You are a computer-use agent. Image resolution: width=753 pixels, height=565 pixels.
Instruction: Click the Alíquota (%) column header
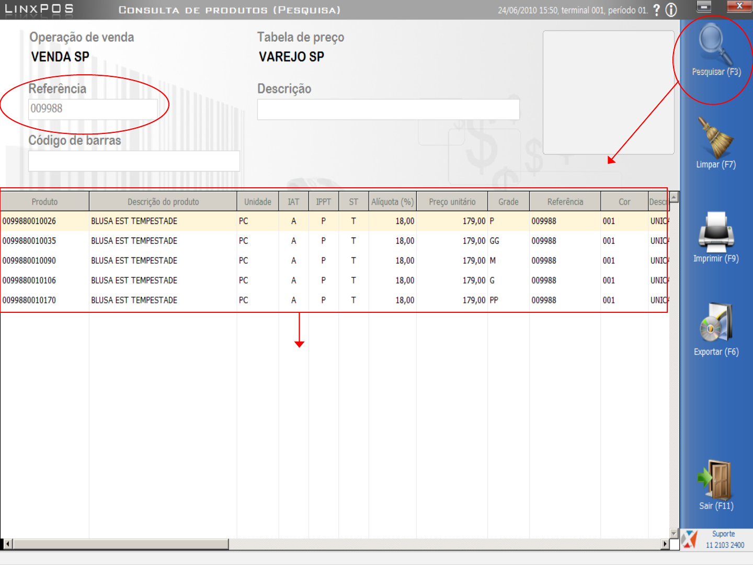392,201
